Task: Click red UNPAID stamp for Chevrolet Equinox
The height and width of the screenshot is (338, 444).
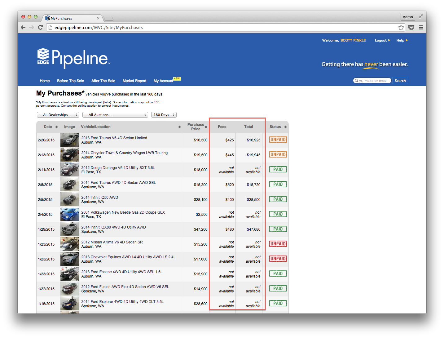Action: [x=278, y=259]
